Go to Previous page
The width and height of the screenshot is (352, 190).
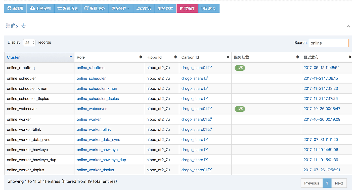coord(312,183)
